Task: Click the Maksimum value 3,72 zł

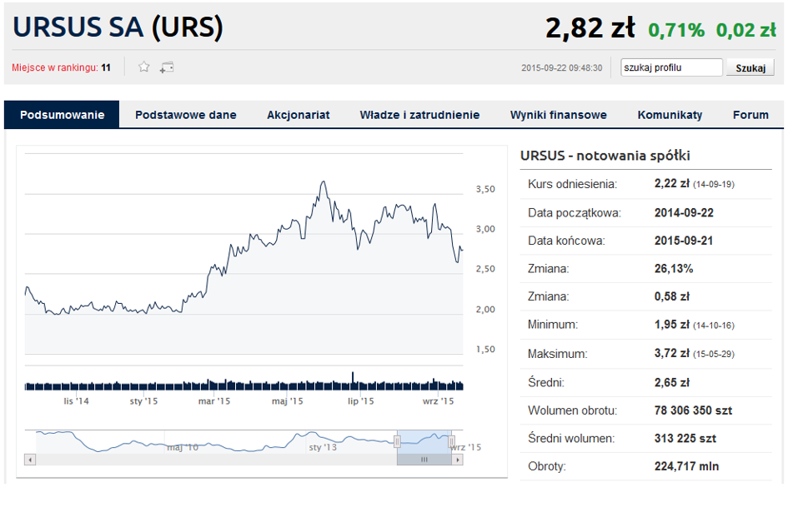Action: (x=672, y=353)
